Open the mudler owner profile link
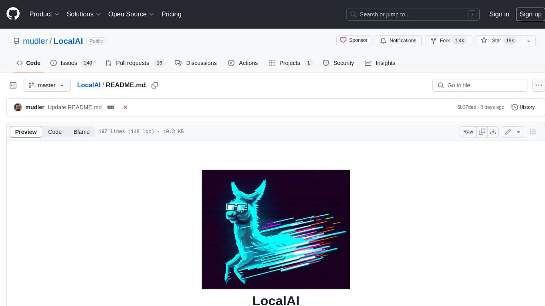This screenshot has height=306, width=545. (x=35, y=41)
